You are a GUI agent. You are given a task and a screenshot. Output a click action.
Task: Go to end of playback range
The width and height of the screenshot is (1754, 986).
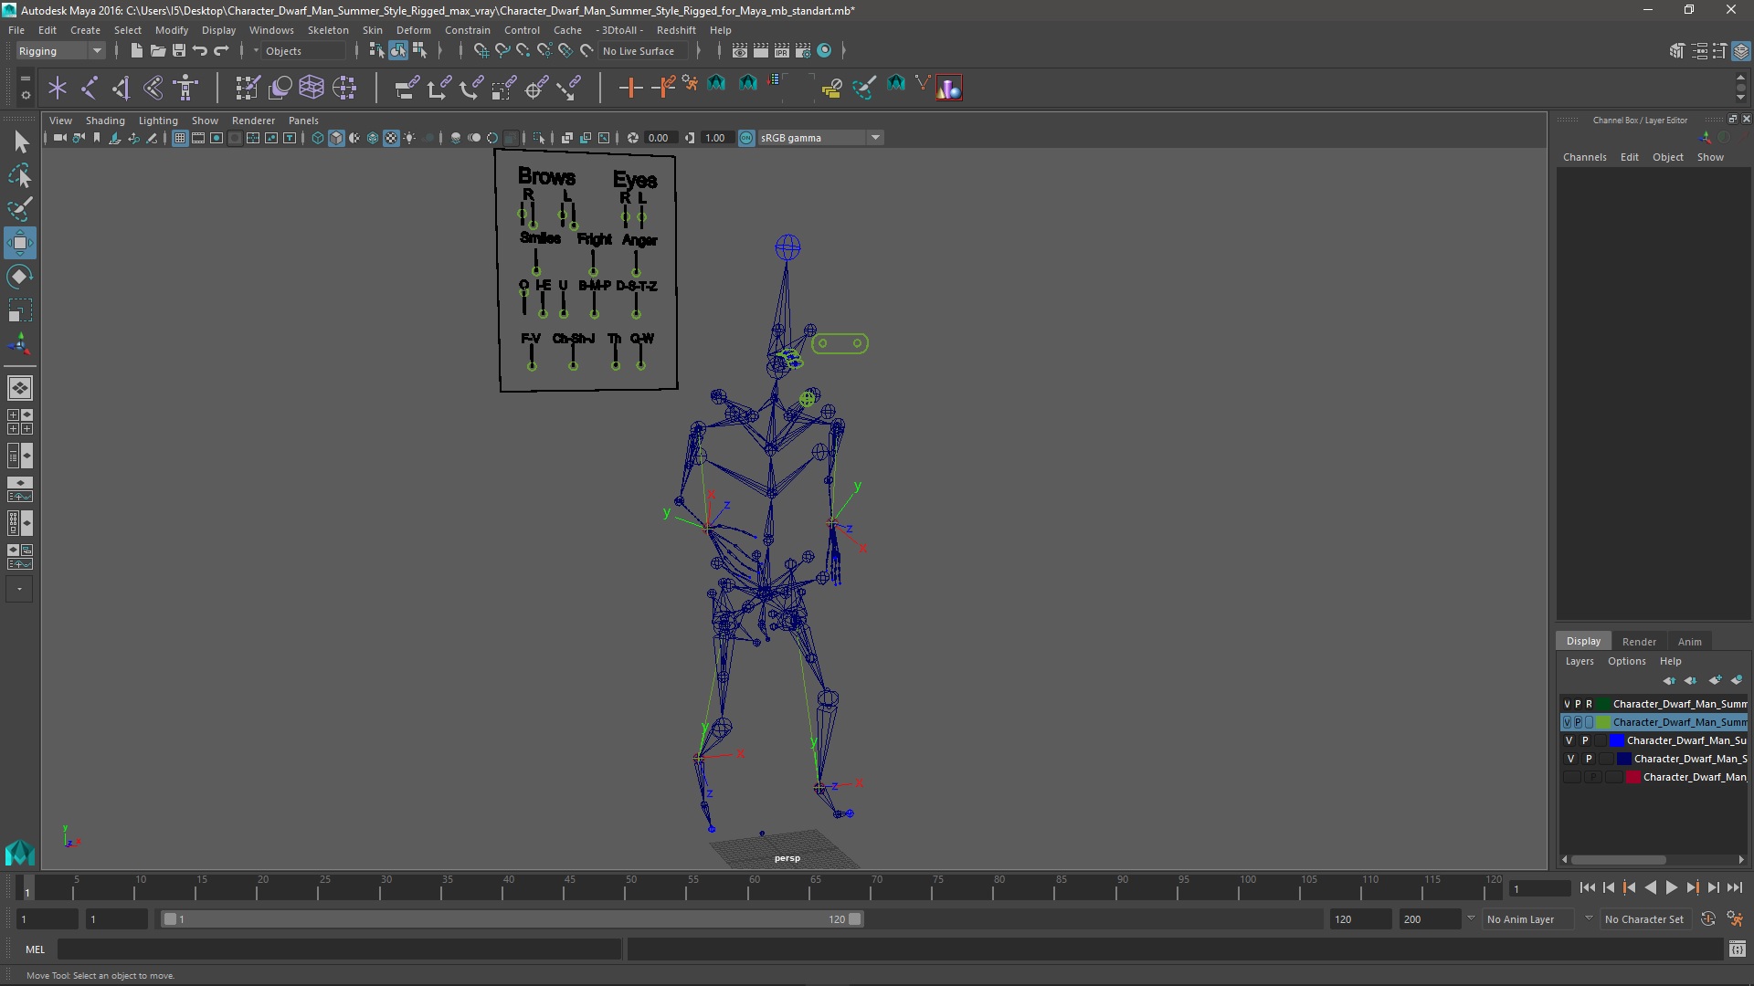point(1734,887)
